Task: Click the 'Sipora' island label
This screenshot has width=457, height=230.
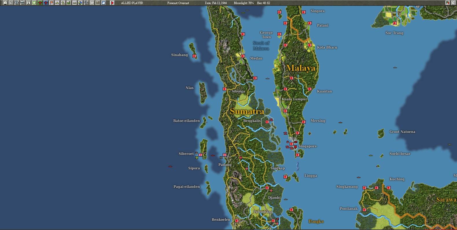Action: point(194,168)
